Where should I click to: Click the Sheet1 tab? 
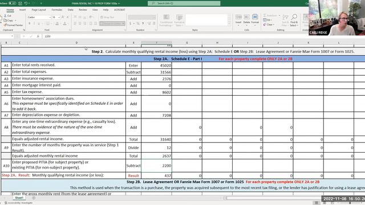19,198
